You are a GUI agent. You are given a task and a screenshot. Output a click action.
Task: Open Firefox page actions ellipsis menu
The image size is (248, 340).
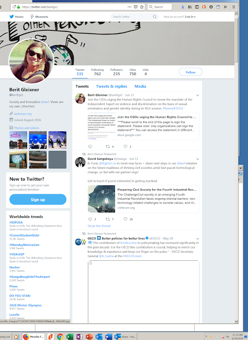pos(129,7)
